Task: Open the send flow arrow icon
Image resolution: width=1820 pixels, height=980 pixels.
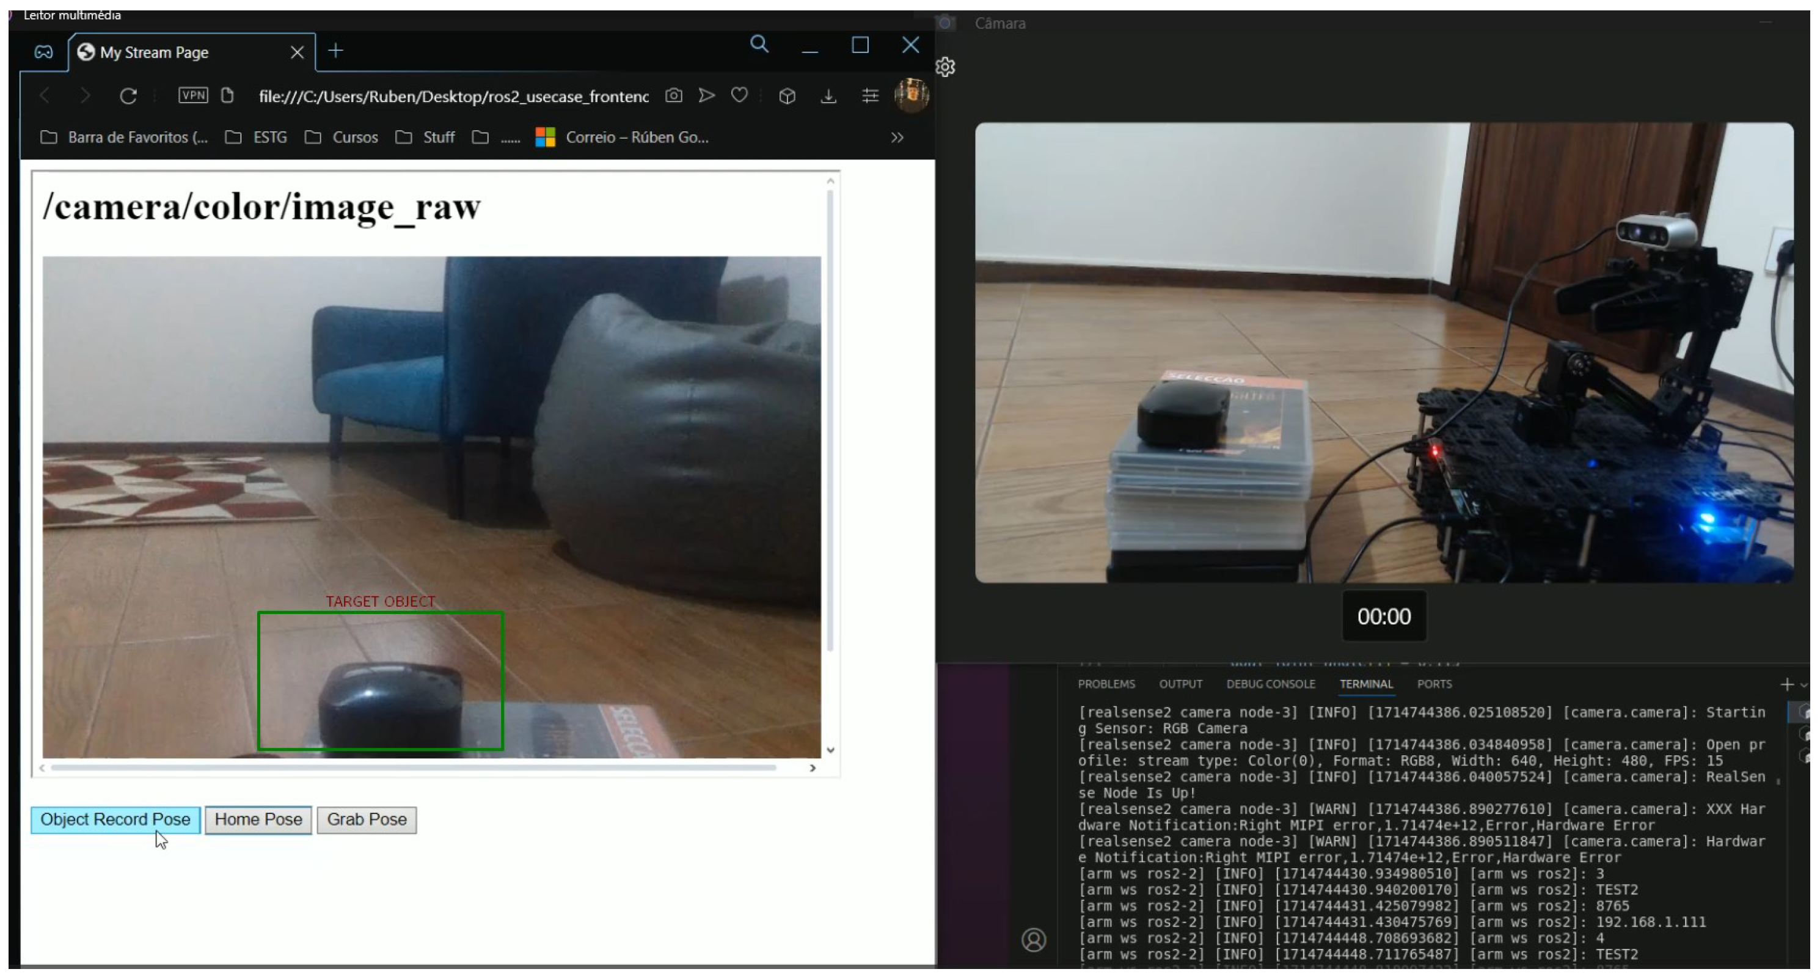Action: point(706,95)
